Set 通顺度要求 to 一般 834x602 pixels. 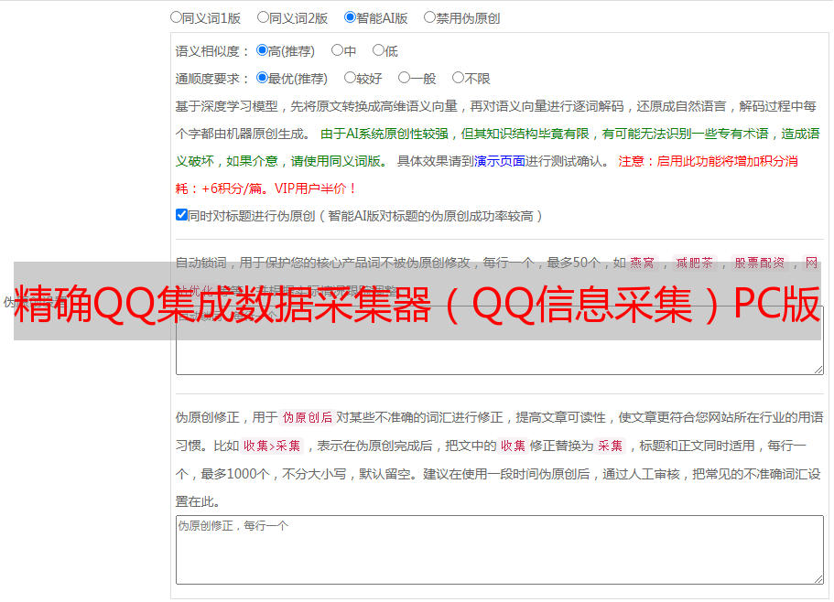pos(404,78)
